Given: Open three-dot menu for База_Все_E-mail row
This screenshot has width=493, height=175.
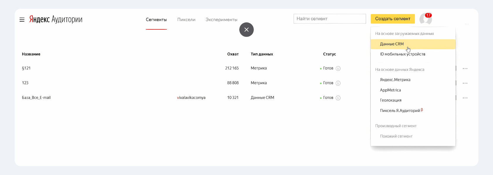Looking at the screenshot, I should click(x=465, y=98).
